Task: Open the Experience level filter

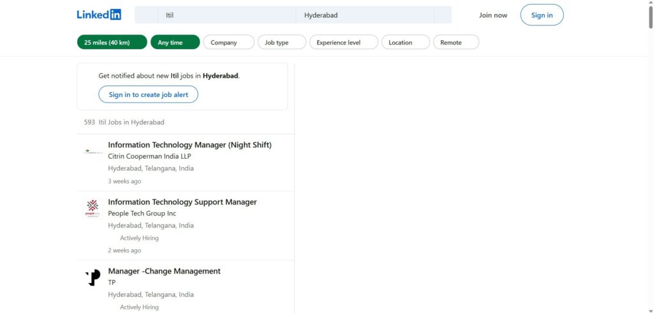Action: [x=343, y=43]
